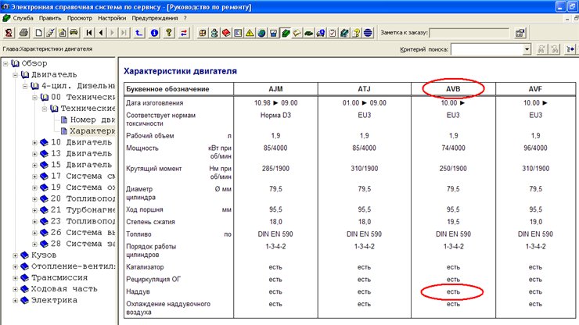The image size is (579, 325).
Task: Click the blue striped VW logo icon
Action: point(368,33)
